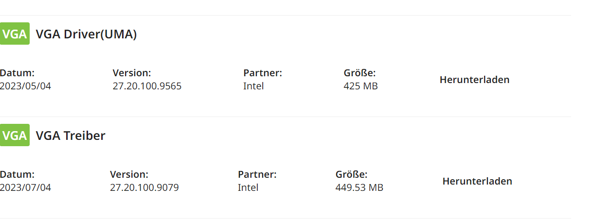Click the 449.53 MB size value
This screenshot has width=592, height=220.
(x=359, y=187)
